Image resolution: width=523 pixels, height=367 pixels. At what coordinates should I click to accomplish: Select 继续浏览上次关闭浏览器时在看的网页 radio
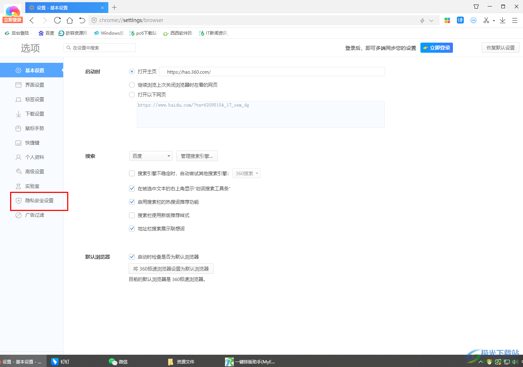pyautogui.click(x=132, y=85)
